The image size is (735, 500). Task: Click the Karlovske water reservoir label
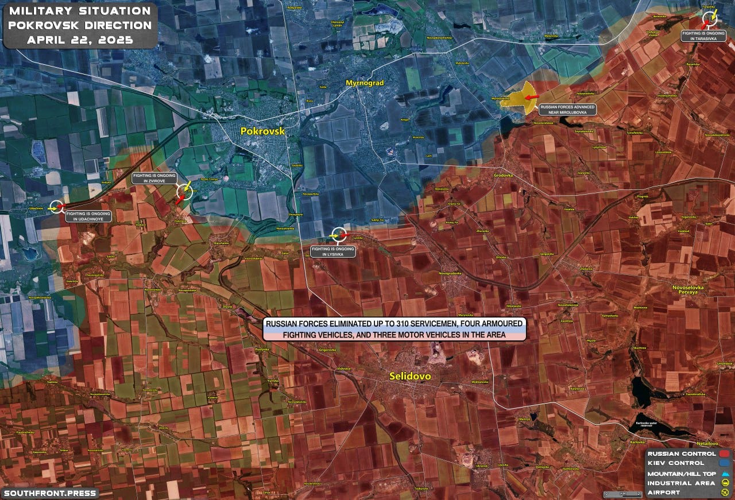coord(647,425)
